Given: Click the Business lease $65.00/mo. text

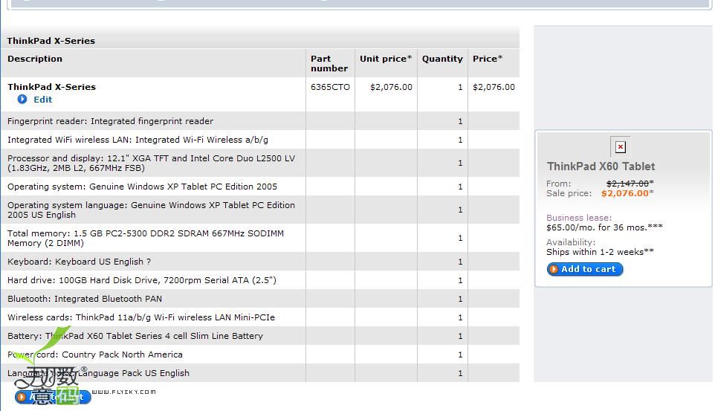Looking at the screenshot, I should 604,227.
